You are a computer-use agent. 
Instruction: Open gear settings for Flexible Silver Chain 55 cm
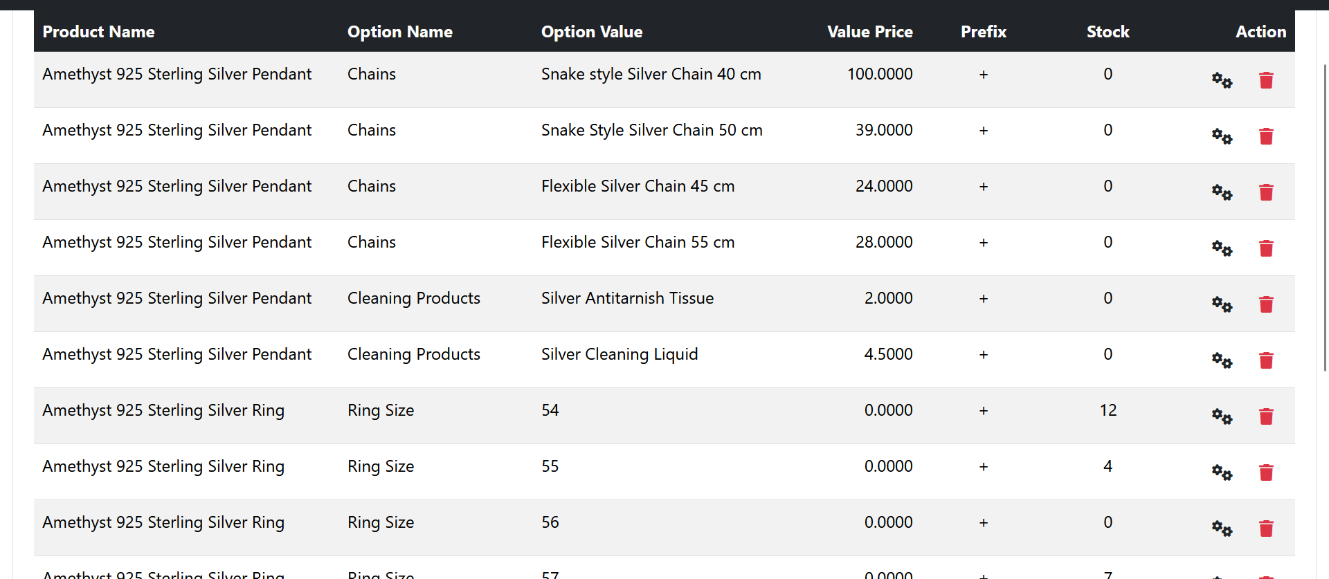coord(1222,248)
